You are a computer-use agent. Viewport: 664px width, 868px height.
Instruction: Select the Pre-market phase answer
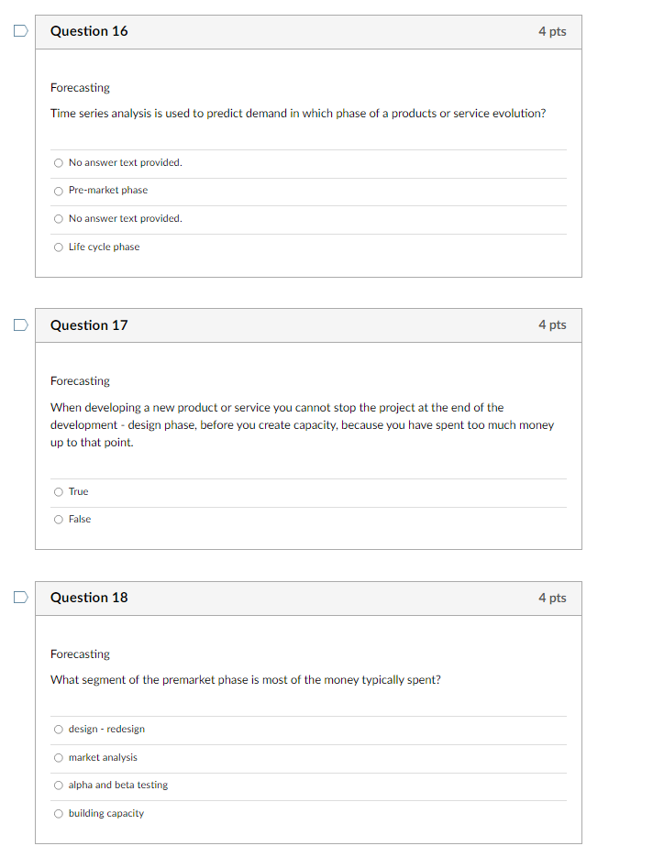(58, 190)
